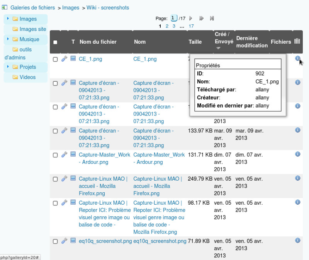Click the fast-forward pages icon

click(x=201, y=18)
